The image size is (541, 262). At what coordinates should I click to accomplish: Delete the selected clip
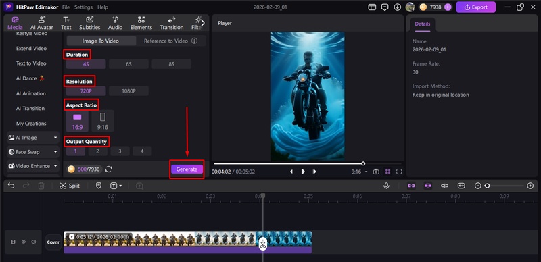pos(41,186)
